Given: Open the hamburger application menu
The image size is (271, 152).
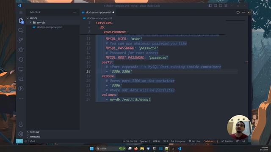Looking at the screenshot, I should (x=21, y=12).
